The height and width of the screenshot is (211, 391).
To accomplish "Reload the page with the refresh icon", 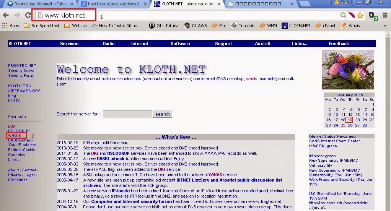I will tap(28, 15).
